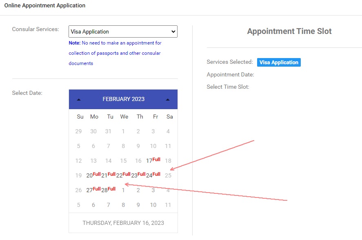Select February 22 in the calendar
Viewport: 362px width, 240px height.
120,175
